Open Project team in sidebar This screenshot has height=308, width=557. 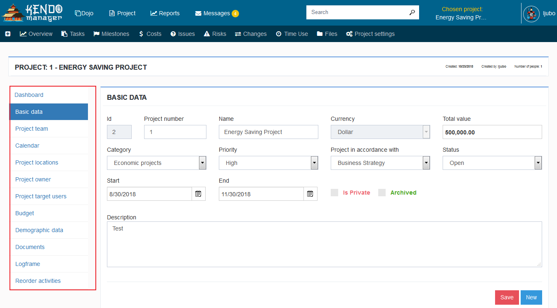coord(49,129)
